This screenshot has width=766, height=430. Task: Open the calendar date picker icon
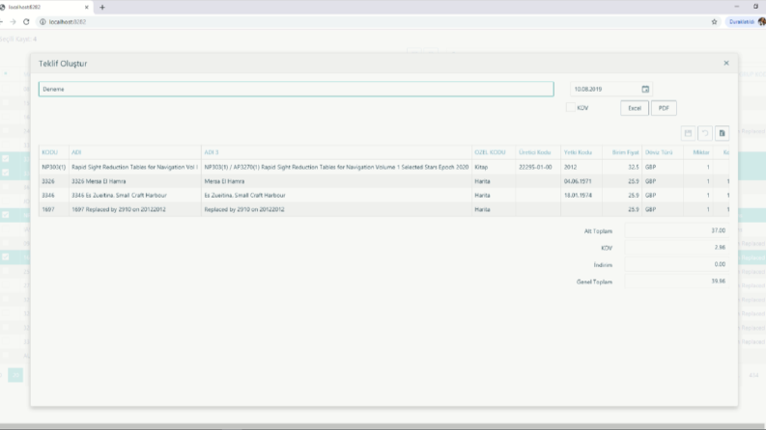(x=645, y=90)
